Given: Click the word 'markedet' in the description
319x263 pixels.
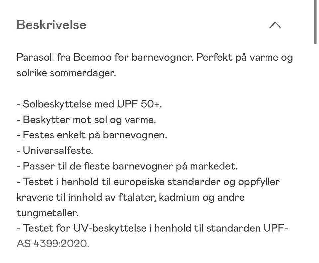Looking at the screenshot, I should point(214,166).
